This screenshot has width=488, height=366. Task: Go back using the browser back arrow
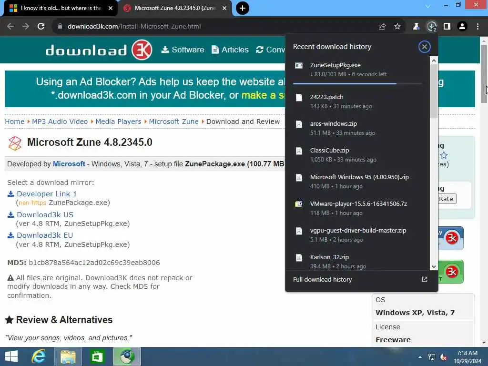10,27
